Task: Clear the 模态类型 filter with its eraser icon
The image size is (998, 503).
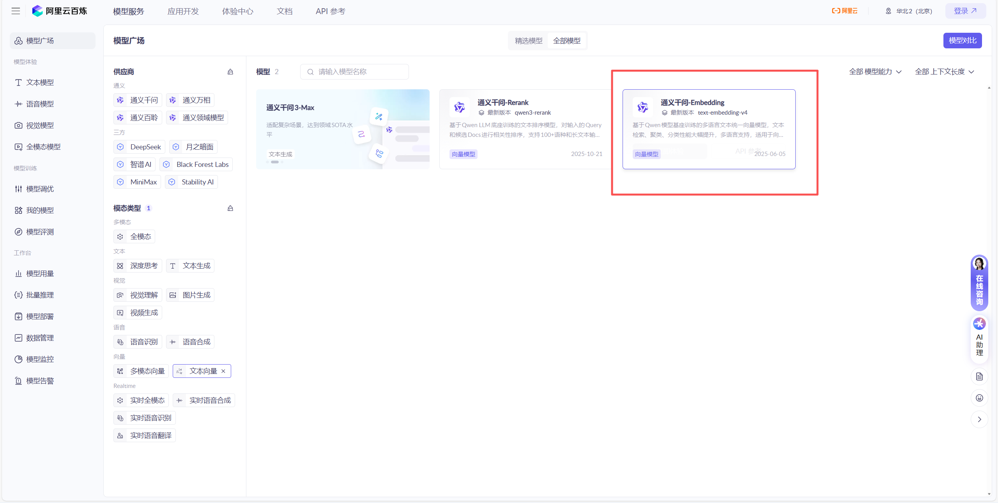Action: coord(230,208)
